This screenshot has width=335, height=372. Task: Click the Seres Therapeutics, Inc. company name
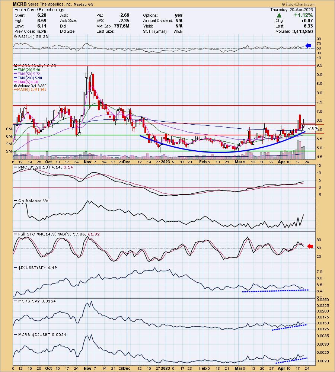click(50, 4)
